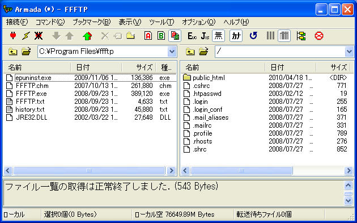357x223 pixels.
Task: Click the lightning bolt Quick Connect icon
Action: click(25, 36)
